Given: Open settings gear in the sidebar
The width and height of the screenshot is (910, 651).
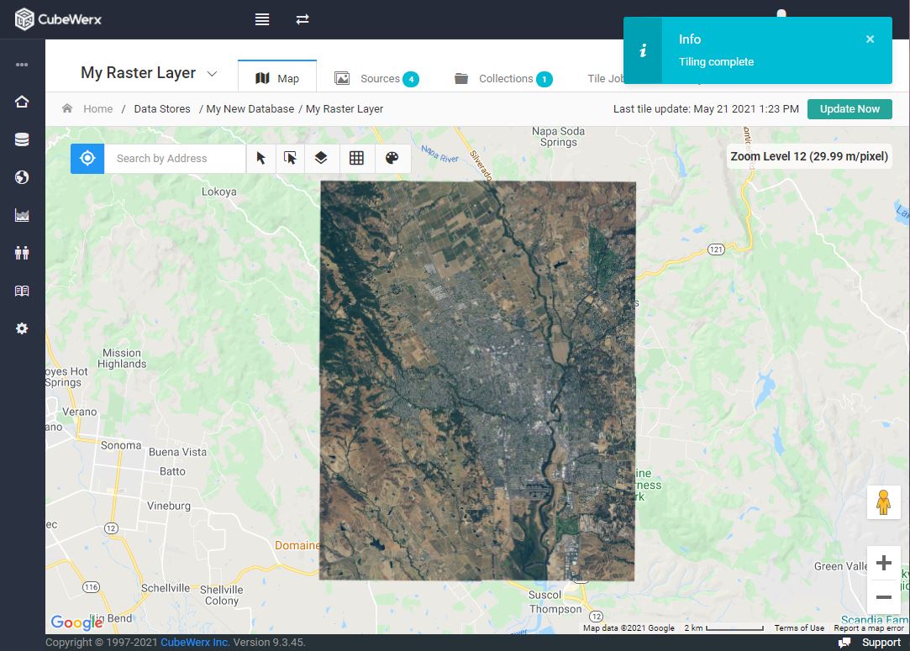Looking at the screenshot, I should tap(22, 328).
